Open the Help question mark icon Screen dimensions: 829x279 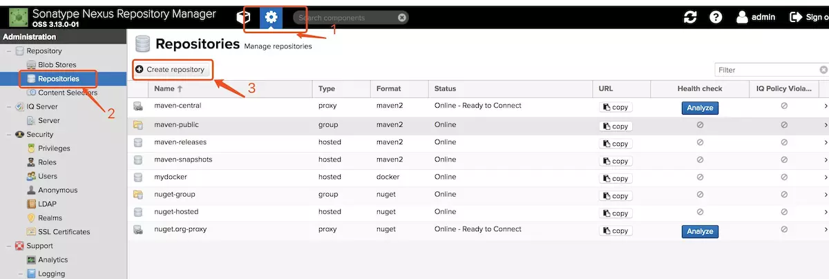point(716,17)
